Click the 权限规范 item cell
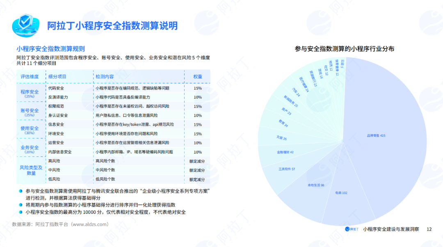 coord(56,106)
